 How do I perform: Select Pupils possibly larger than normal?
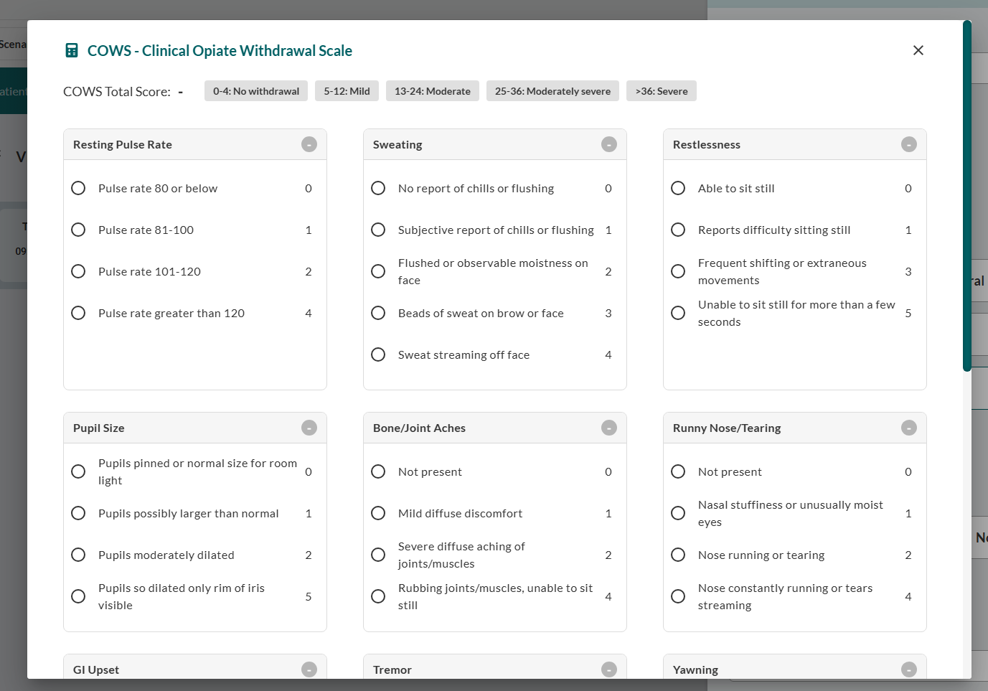(x=78, y=513)
